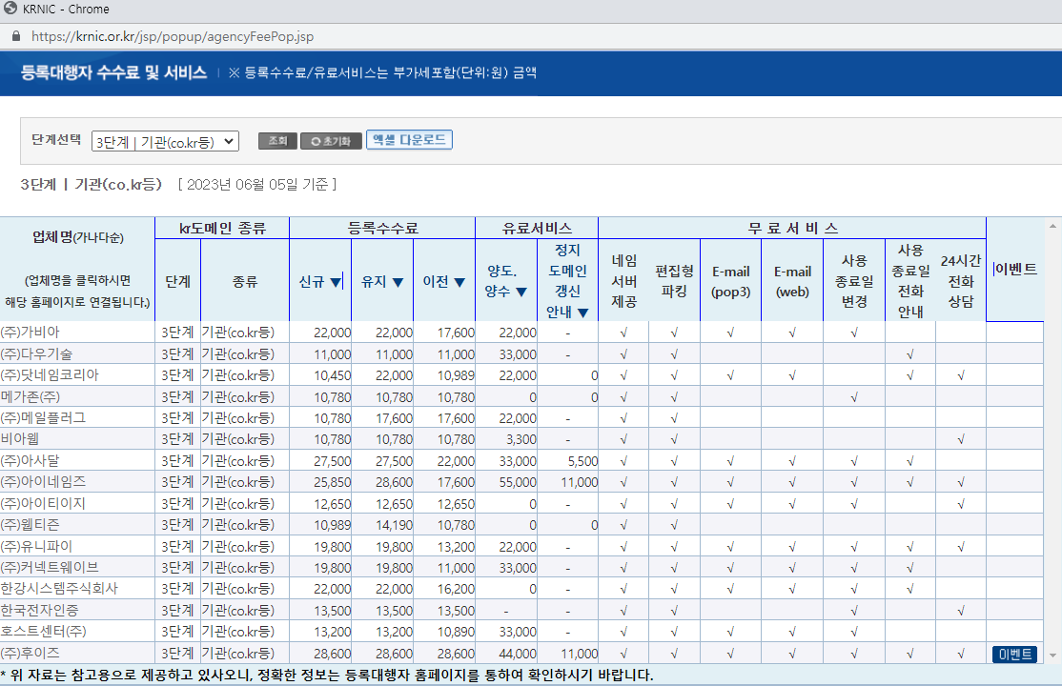Click the 이벤트 column header
Image resolution: width=1062 pixels, height=686 pixels.
[x=1014, y=269]
